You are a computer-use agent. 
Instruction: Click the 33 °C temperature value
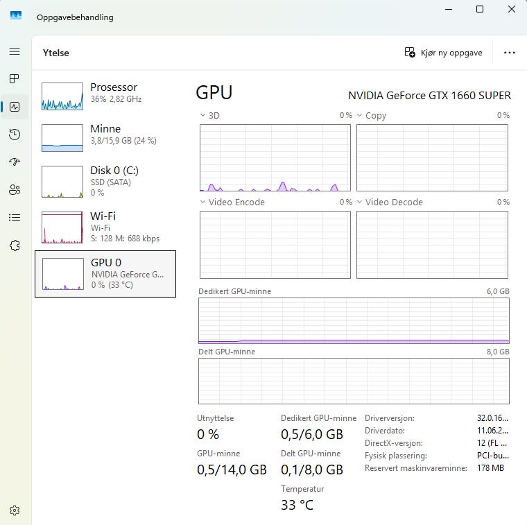(297, 505)
